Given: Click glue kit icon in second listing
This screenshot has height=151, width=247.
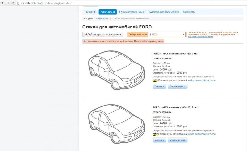Looking at the screenshot, I should point(155,134).
